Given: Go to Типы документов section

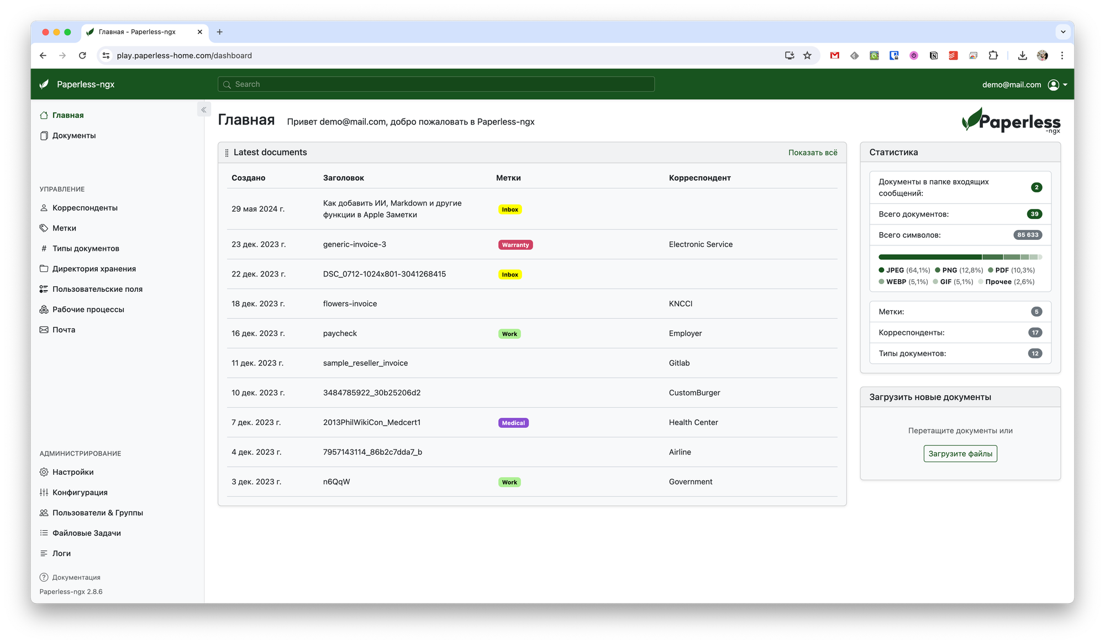Looking at the screenshot, I should [86, 249].
